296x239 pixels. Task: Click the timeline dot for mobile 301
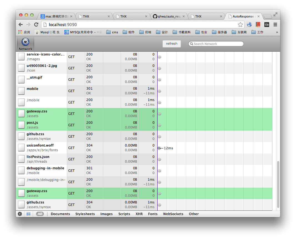coord(160,91)
